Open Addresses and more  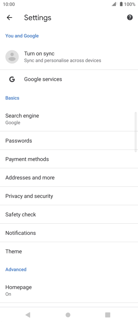click(69, 178)
